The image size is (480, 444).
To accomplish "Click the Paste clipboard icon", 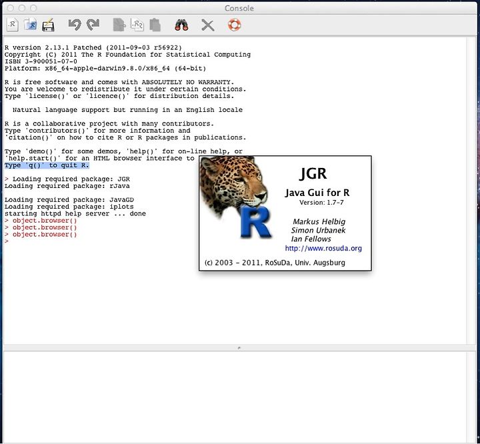I will [x=155, y=25].
